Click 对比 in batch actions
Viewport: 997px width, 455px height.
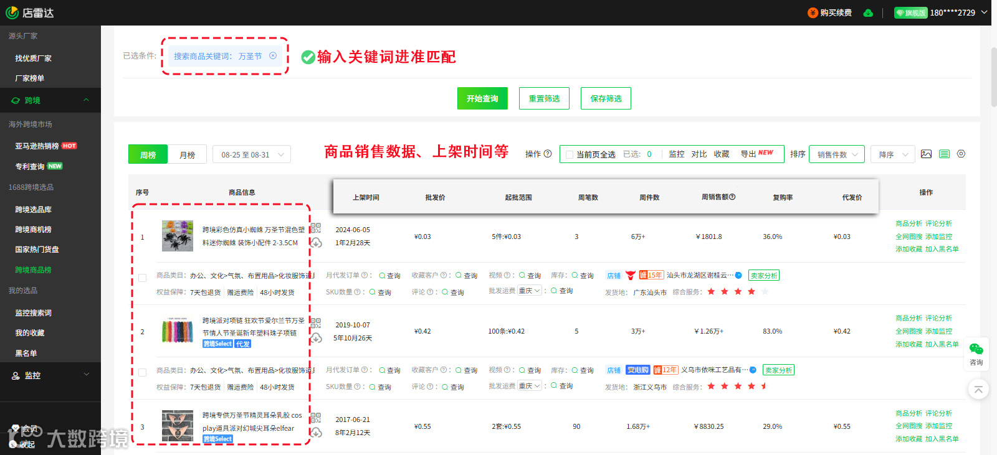(x=699, y=154)
